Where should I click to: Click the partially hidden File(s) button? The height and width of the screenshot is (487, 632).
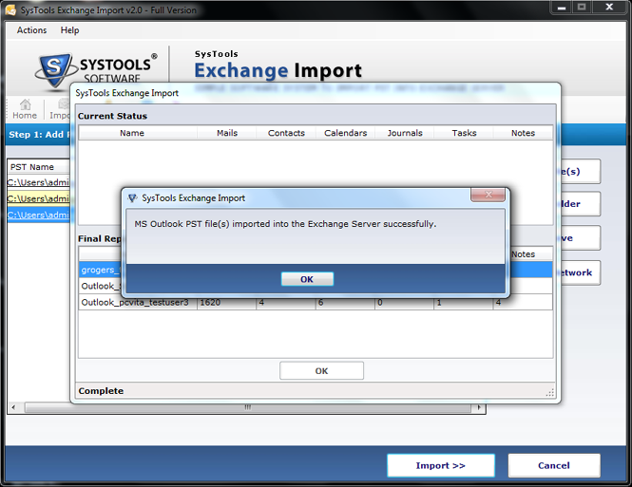tap(580, 172)
